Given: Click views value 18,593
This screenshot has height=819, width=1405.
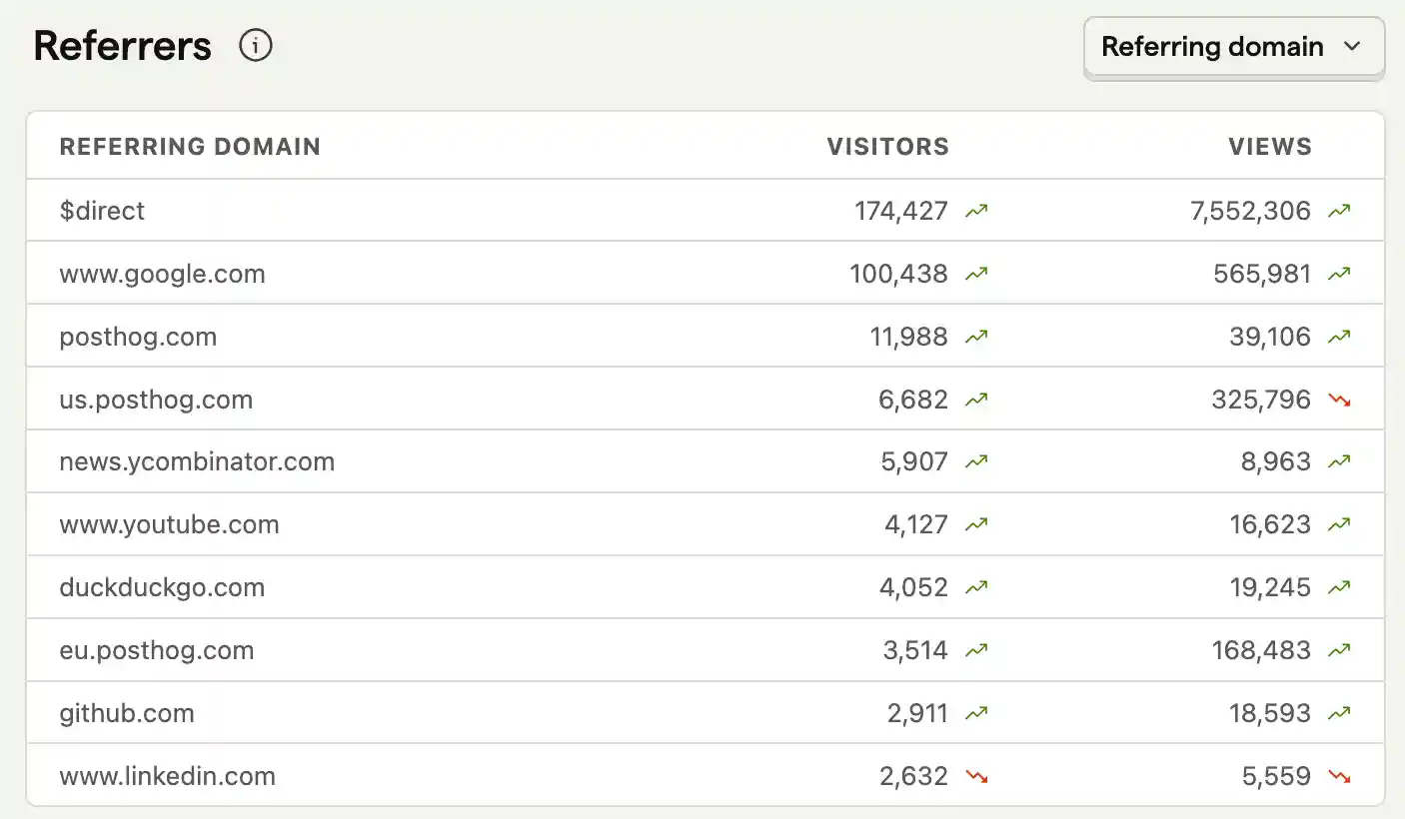Looking at the screenshot, I should [1270, 713].
